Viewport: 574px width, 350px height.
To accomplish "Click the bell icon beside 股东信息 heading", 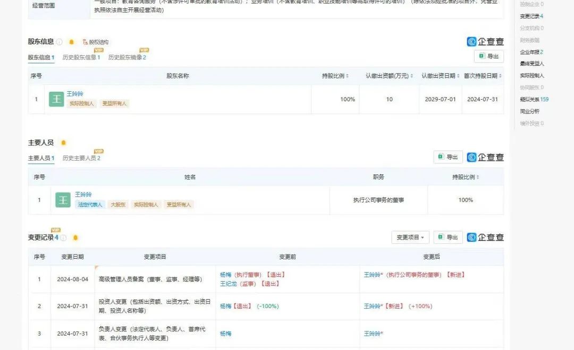I will coord(72,42).
